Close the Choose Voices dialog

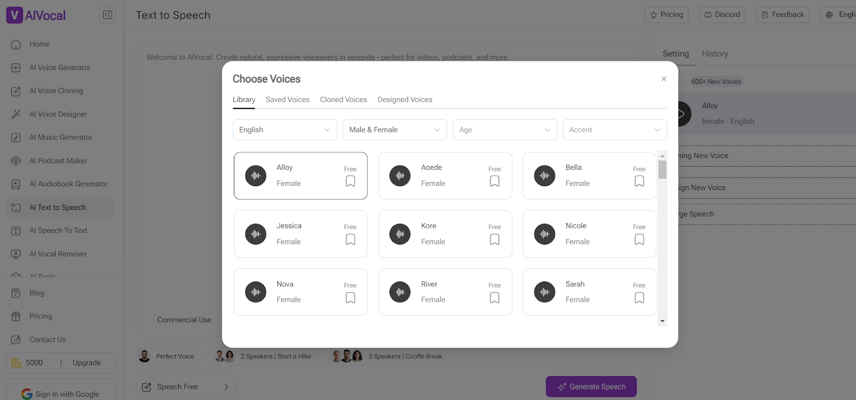click(663, 79)
